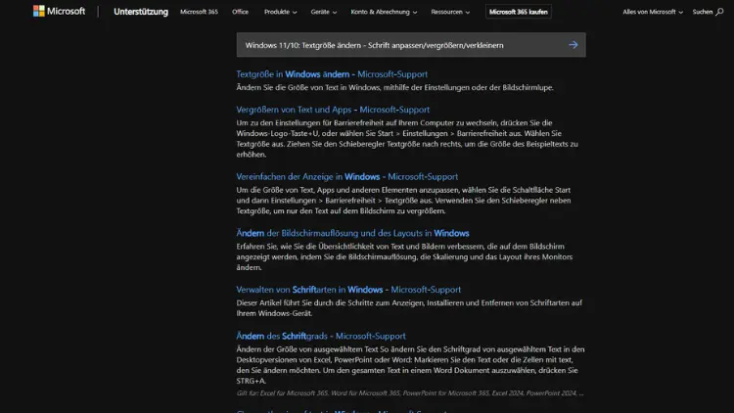
Task: Open Ändern des Schriftgrads result
Action: pos(321,336)
